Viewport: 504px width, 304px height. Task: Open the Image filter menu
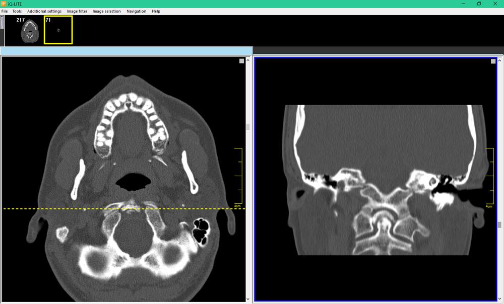(77, 11)
